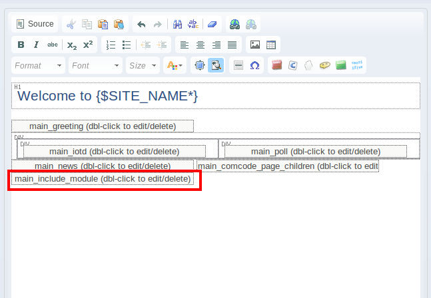Open the Format dropdown
The width and height of the screenshot is (431, 298).
coord(39,66)
